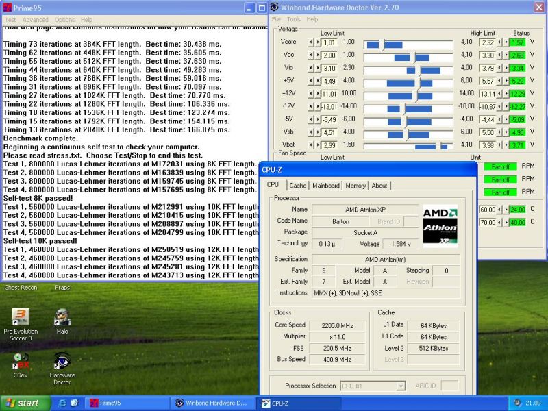Click the AMD Athlon XP logo in CPU-Z
This screenshot has width=548, height=411.
(440, 226)
